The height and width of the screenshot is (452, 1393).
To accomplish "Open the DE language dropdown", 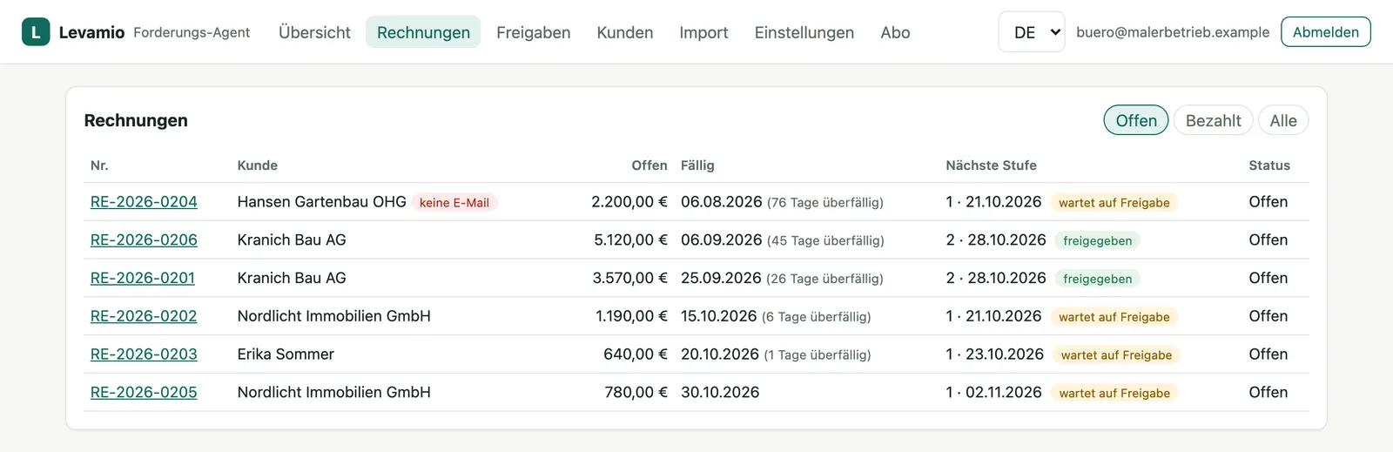I will [1032, 32].
